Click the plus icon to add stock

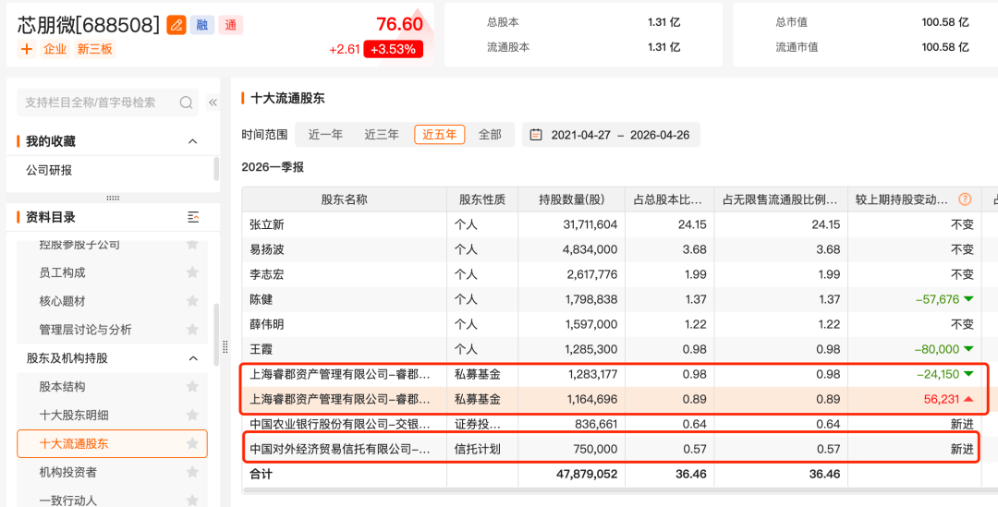[26, 49]
